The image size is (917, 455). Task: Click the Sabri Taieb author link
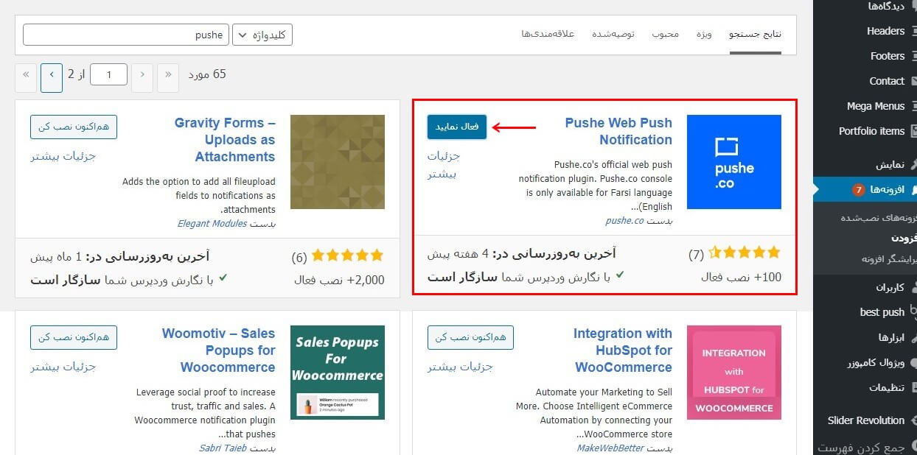point(223,448)
